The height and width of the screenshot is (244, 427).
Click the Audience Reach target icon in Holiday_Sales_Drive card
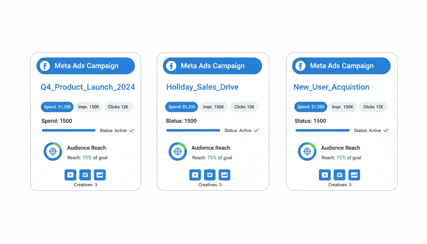click(x=178, y=152)
